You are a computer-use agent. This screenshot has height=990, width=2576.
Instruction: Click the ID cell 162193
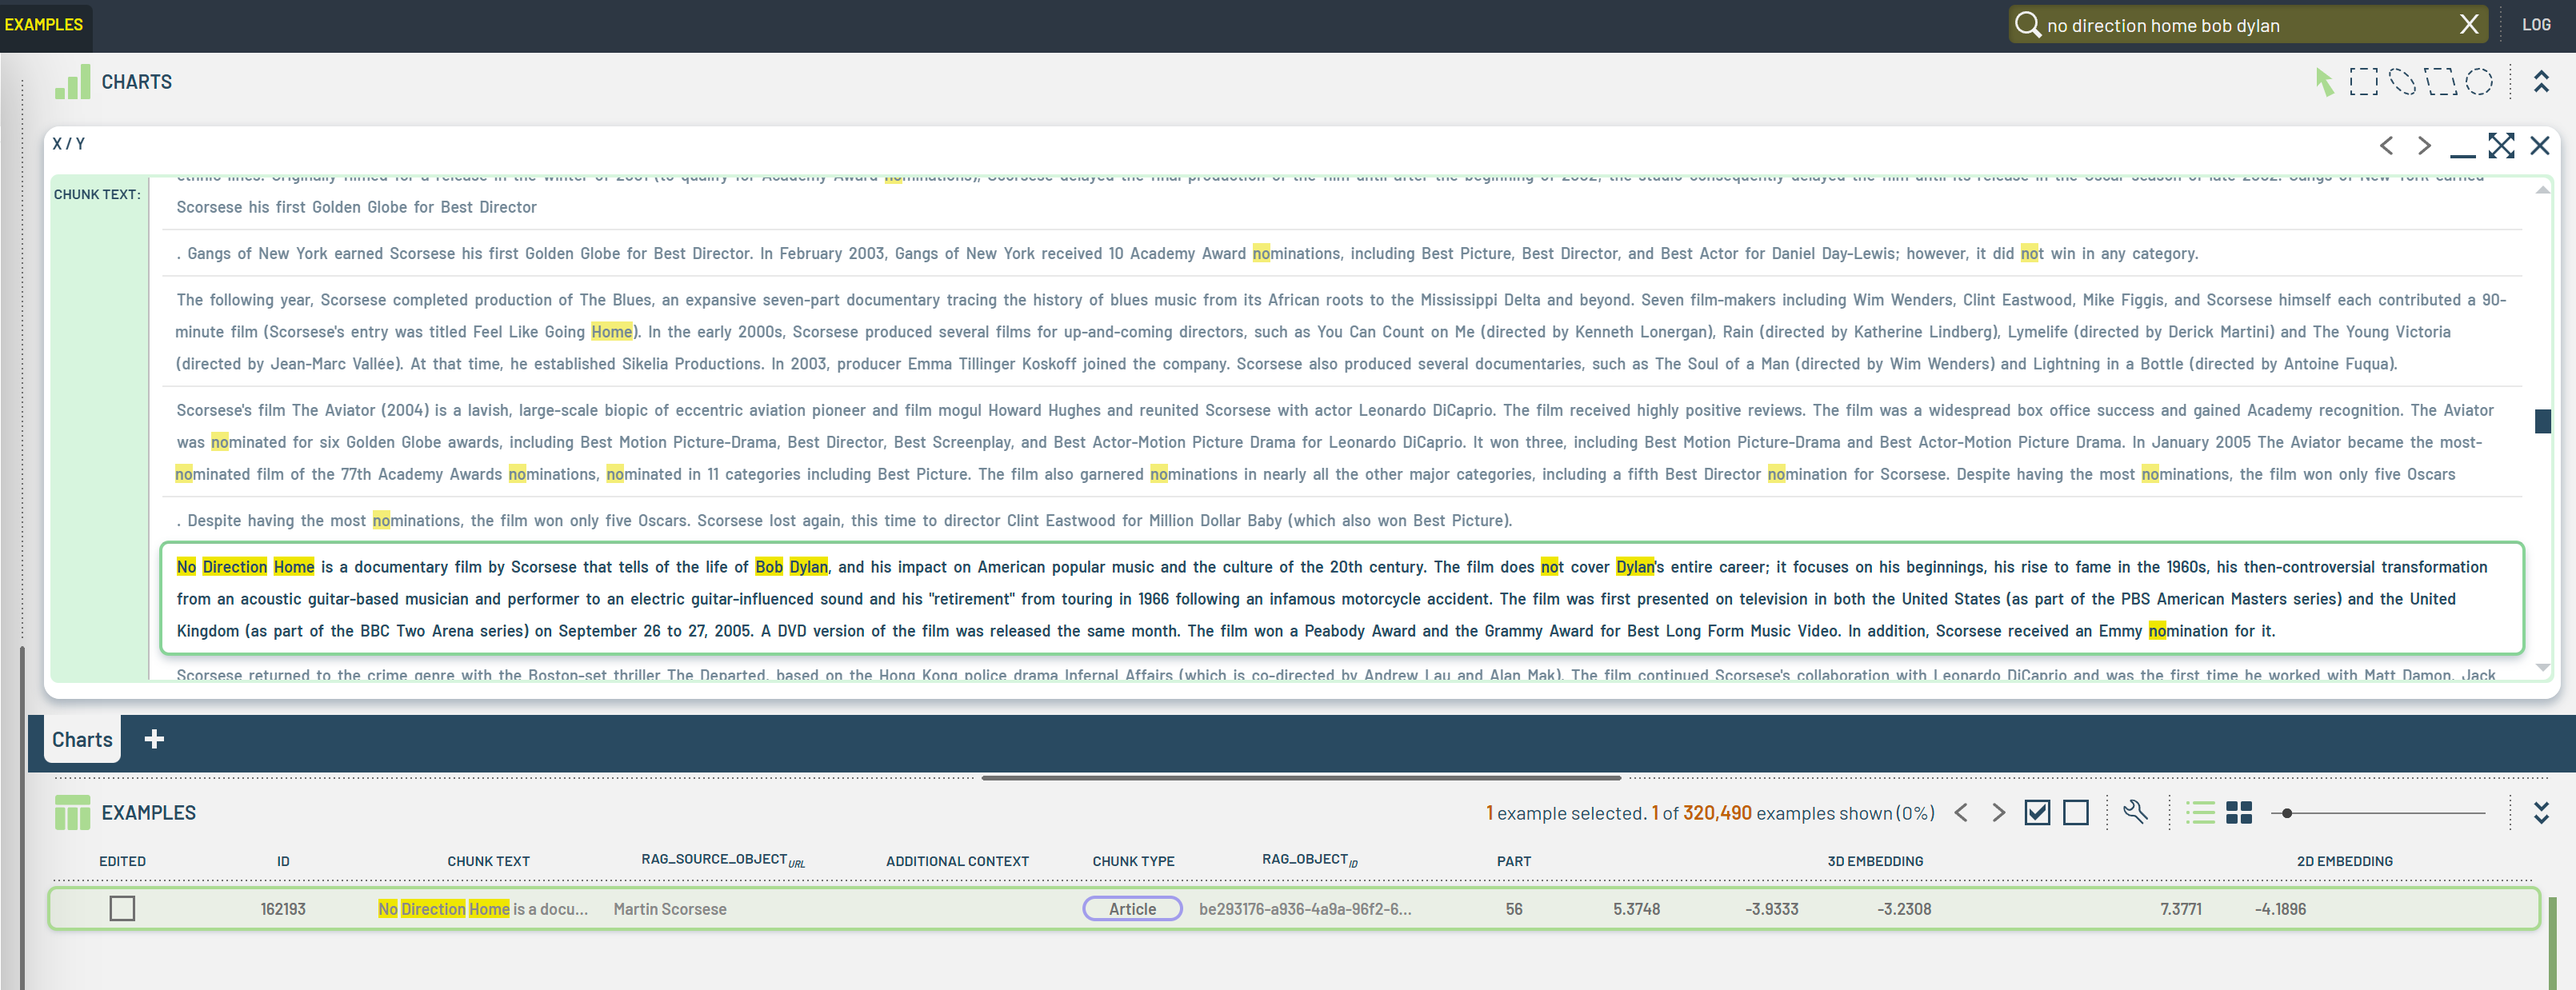tap(283, 909)
